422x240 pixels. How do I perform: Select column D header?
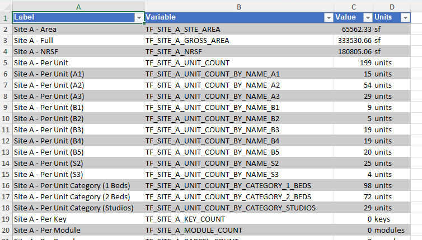point(392,6)
